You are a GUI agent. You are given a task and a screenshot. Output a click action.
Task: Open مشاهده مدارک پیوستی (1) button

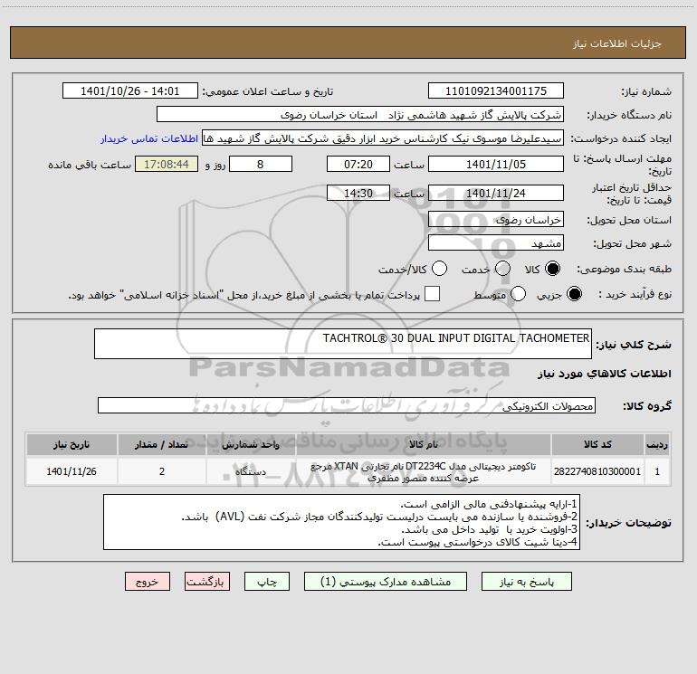point(386,582)
